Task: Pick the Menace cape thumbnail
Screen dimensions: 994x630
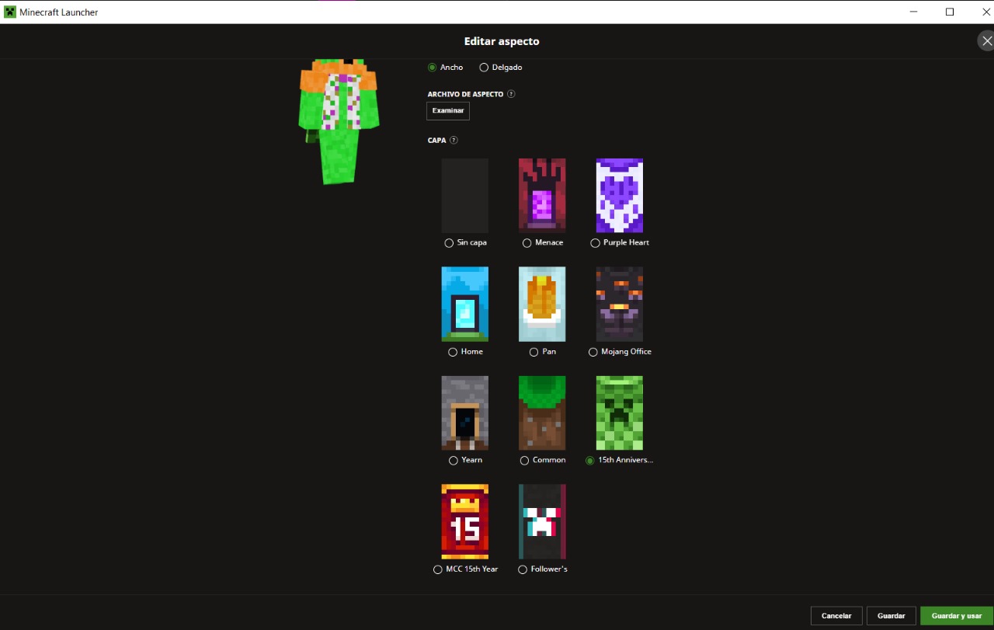Action: click(x=542, y=196)
